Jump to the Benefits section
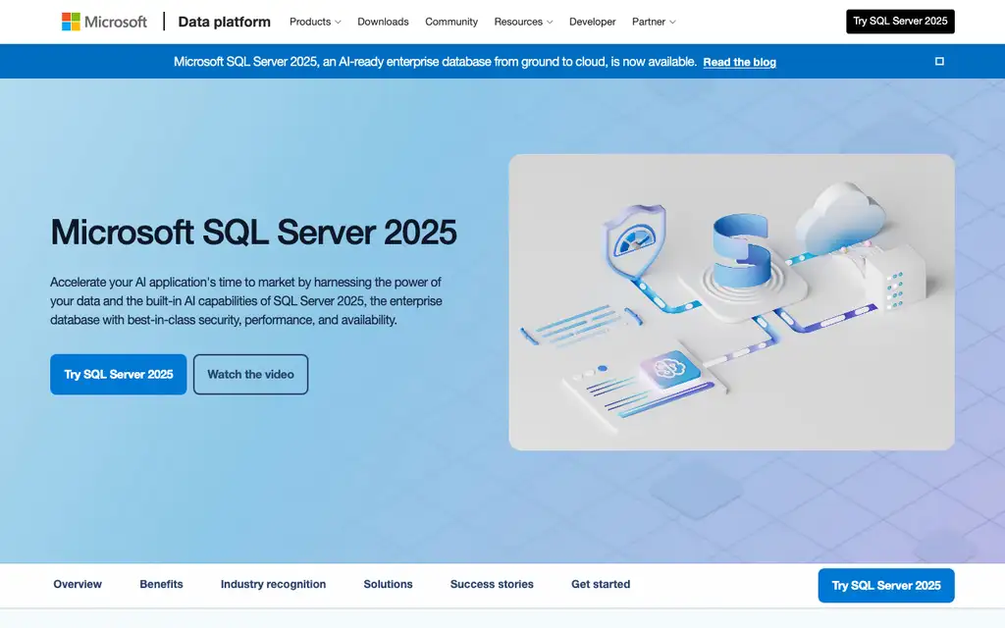The image size is (1005, 628). pyautogui.click(x=162, y=585)
